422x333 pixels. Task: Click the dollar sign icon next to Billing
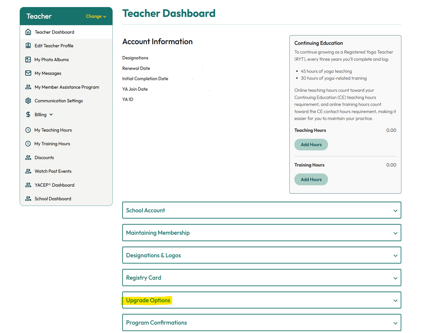coord(28,114)
